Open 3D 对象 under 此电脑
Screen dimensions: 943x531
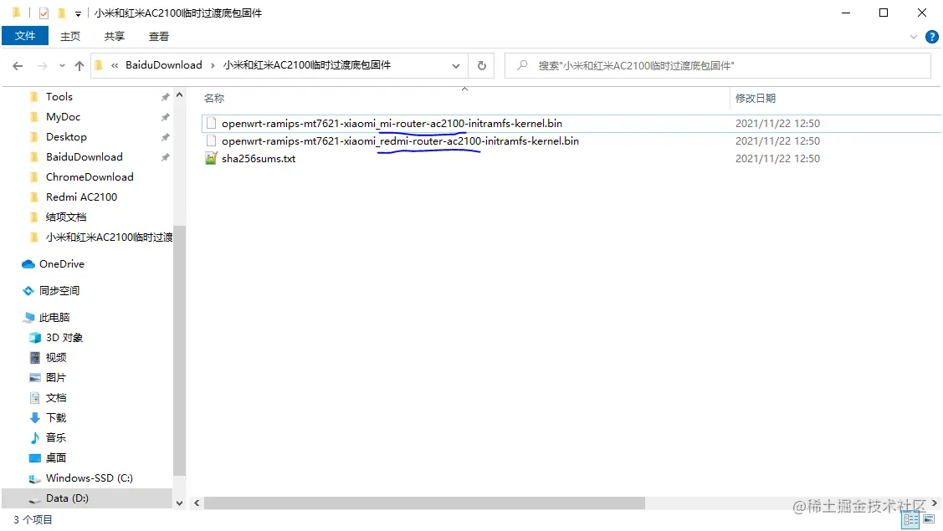pos(64,337)
